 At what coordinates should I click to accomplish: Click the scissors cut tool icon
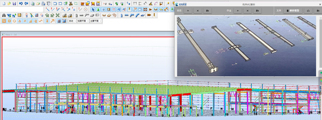point(71,4)
